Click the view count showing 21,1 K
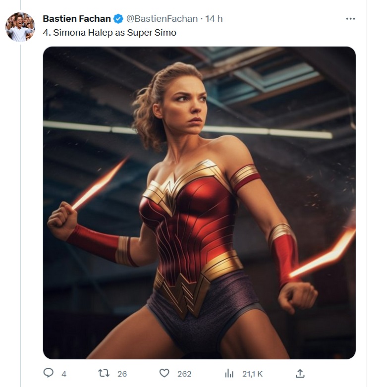 coord(252,374)
